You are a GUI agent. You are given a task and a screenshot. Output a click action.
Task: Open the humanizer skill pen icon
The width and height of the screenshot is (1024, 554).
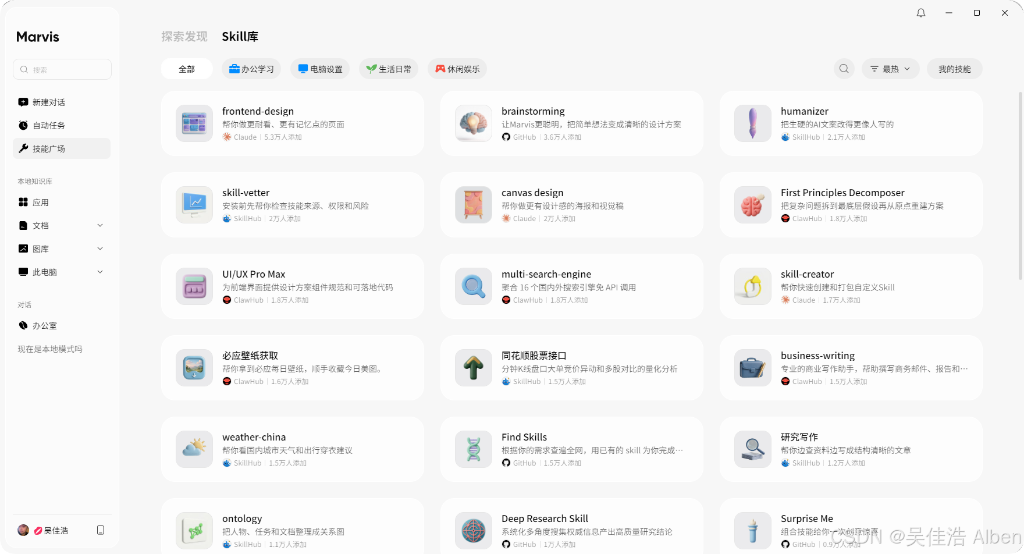753,123
